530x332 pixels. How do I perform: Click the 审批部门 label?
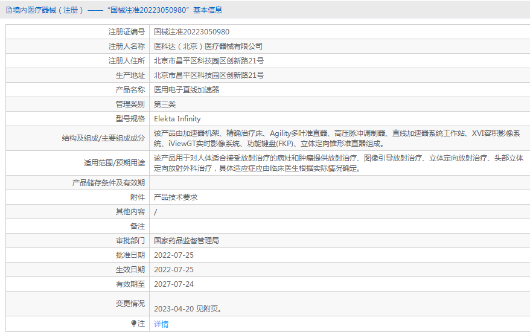130,241
